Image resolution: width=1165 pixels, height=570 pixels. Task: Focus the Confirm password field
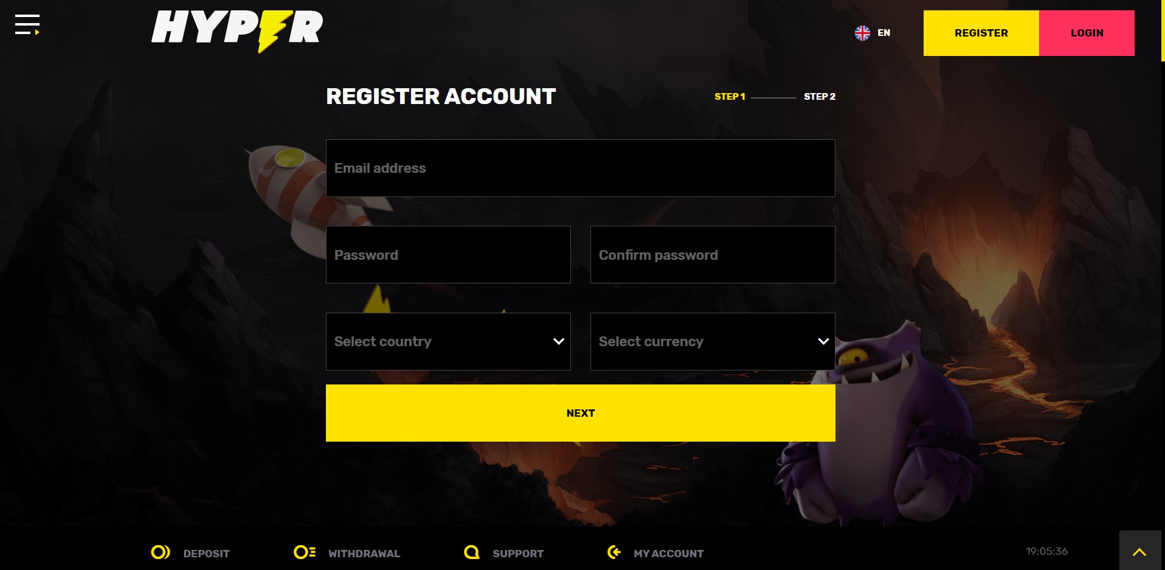[713, 255]
